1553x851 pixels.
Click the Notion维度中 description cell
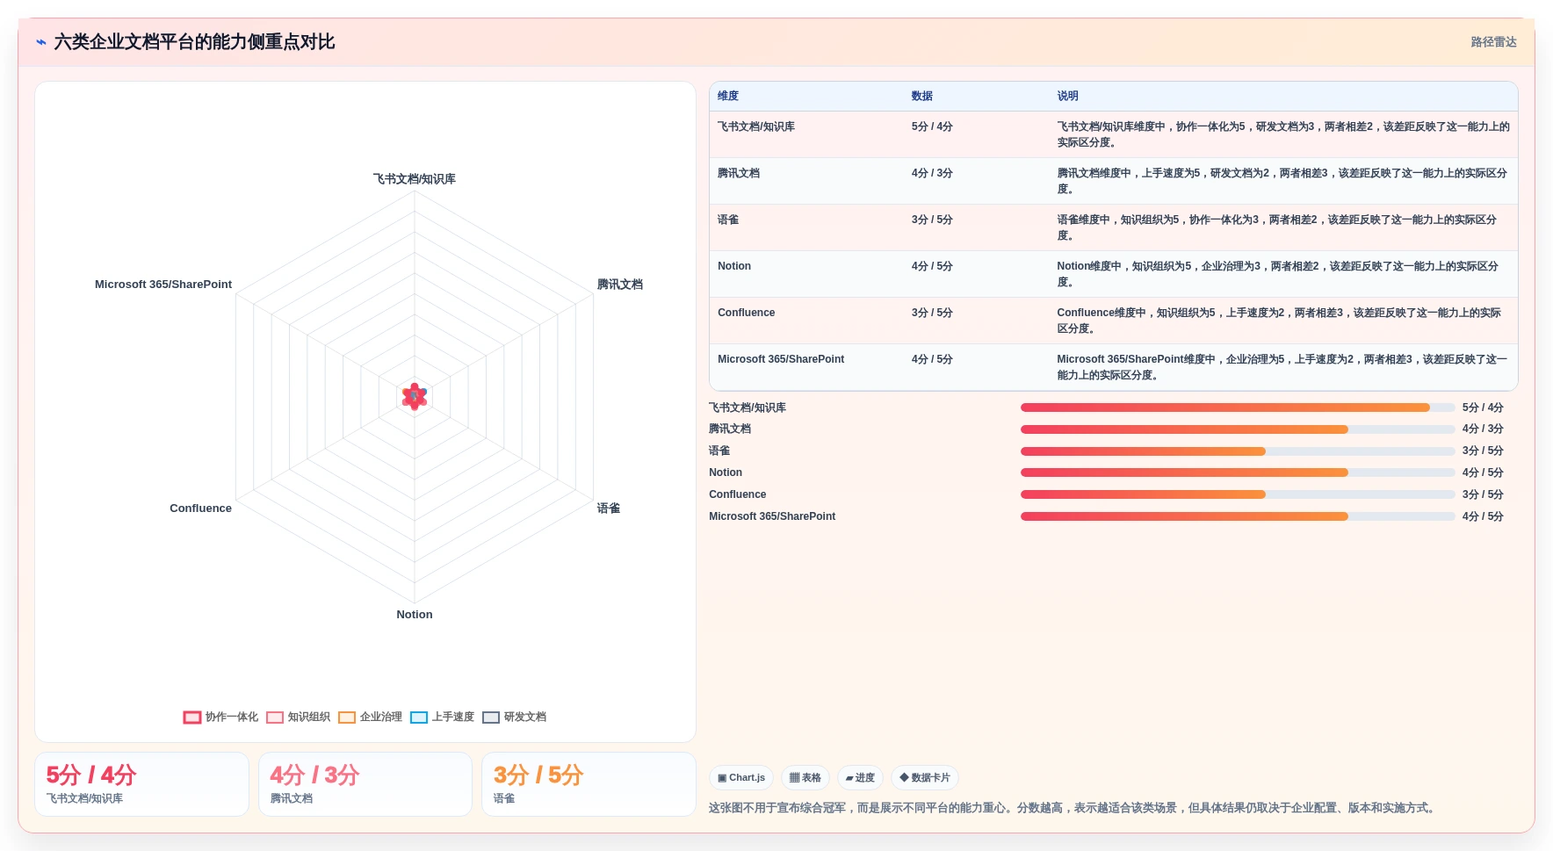pos(1282,274)
